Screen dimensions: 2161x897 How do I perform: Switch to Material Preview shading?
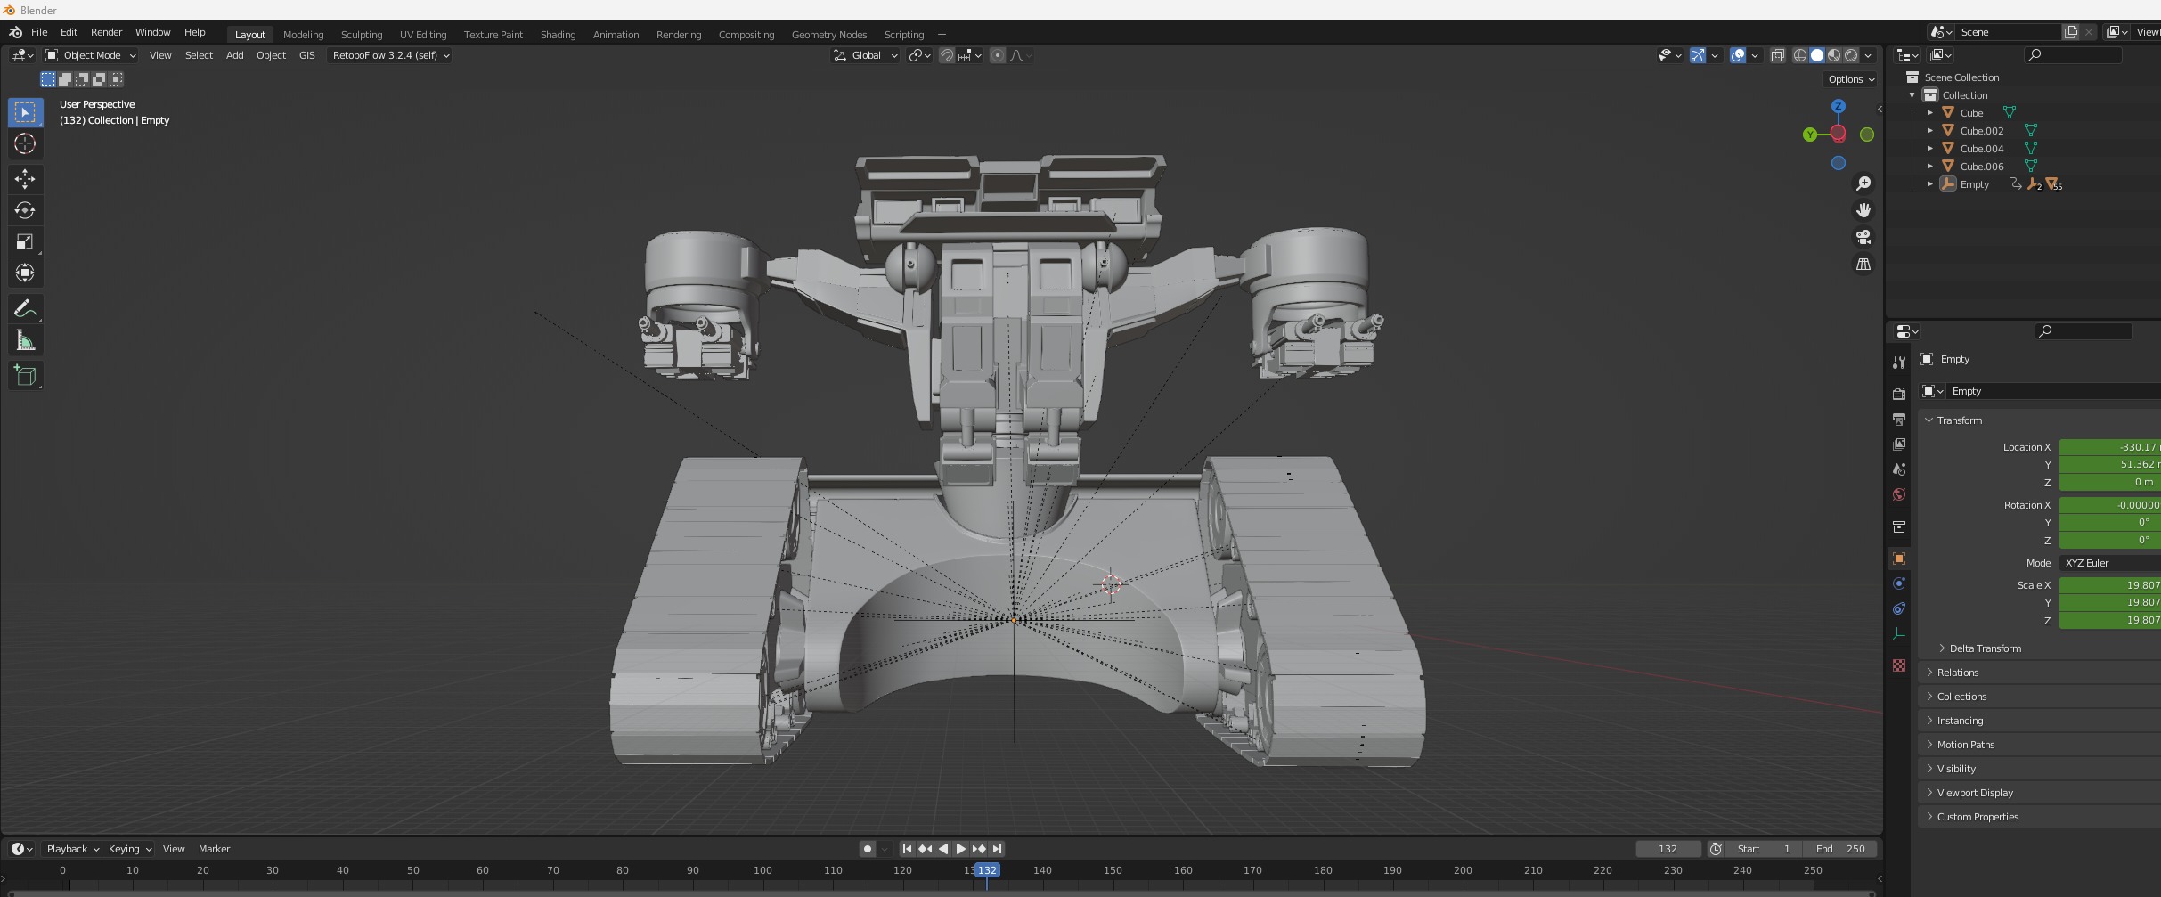(x=1834, y=55)
